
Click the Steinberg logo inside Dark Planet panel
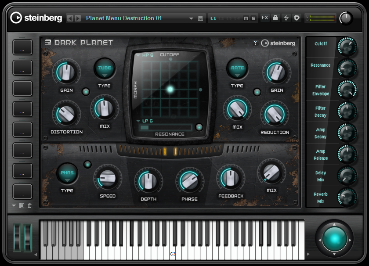pos(278,43)
